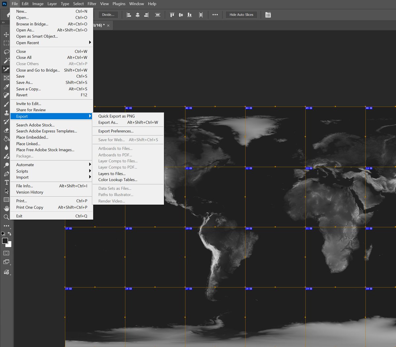Choose the Eyedropper tool
This screenshot has height=347, width=396.
coord(6,86)
